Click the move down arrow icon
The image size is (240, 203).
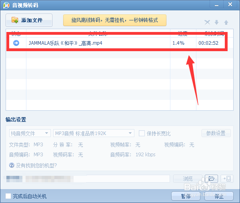(216, 22)
